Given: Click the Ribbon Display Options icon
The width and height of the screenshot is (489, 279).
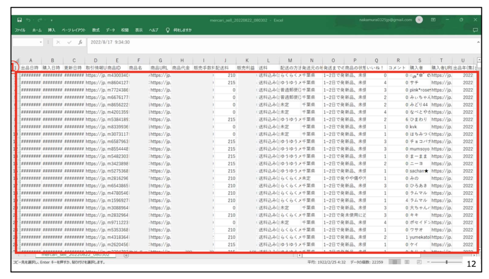Looking at the screenshot, I should 434,20.
